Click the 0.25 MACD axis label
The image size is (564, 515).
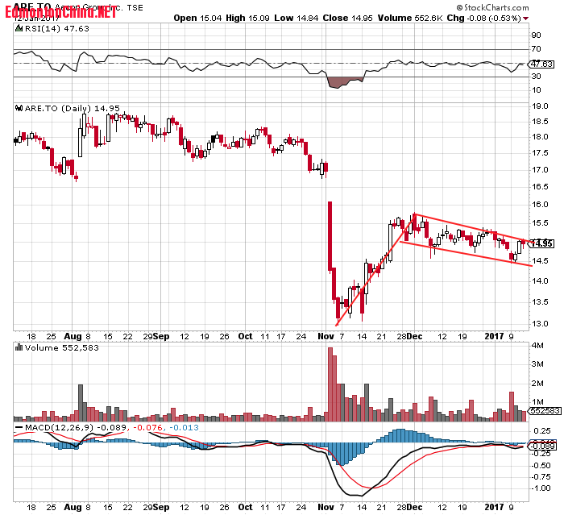point(541,431)
